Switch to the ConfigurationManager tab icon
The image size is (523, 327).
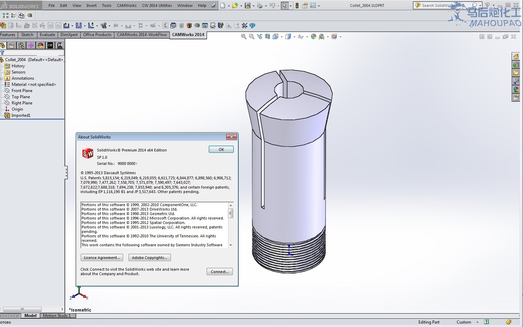21,45
